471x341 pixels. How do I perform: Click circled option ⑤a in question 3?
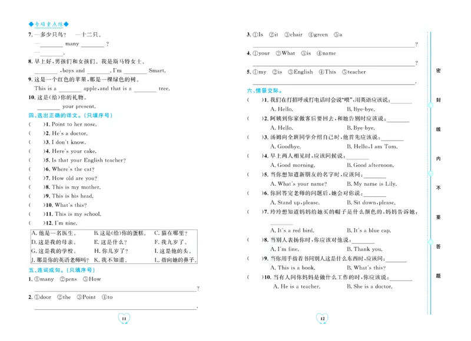coord(337,35)
